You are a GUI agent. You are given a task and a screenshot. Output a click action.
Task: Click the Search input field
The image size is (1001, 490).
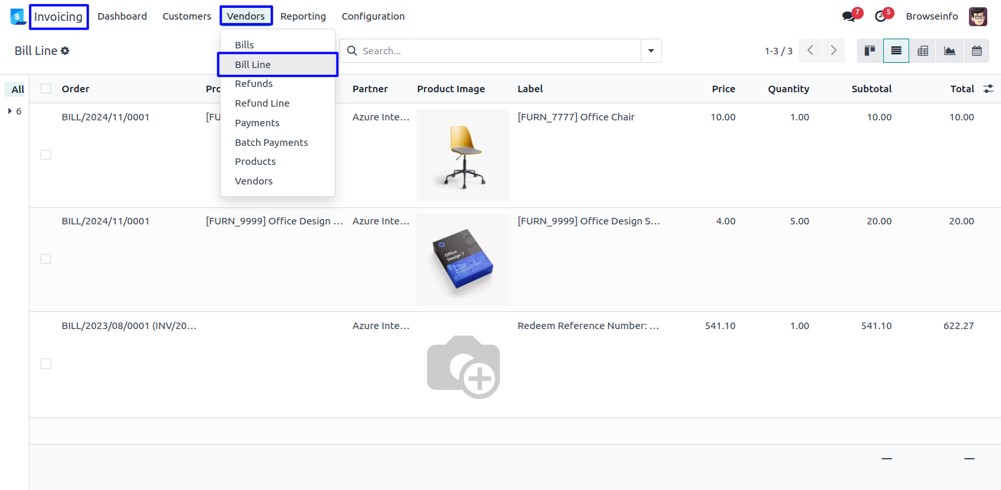tap(500, 51)
